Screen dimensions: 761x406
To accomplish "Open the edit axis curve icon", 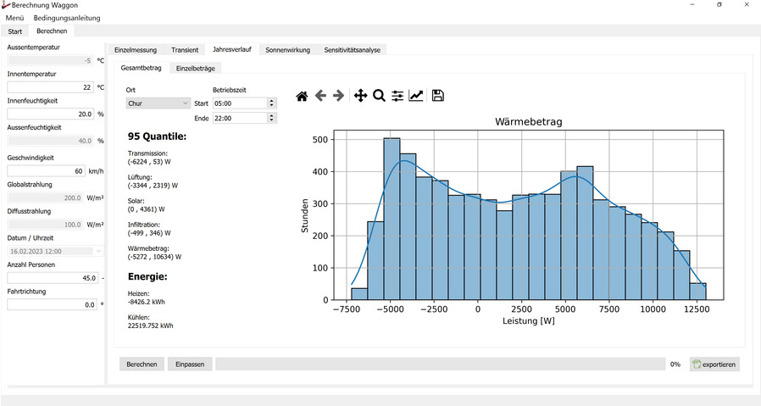I will tap(416, 97).
